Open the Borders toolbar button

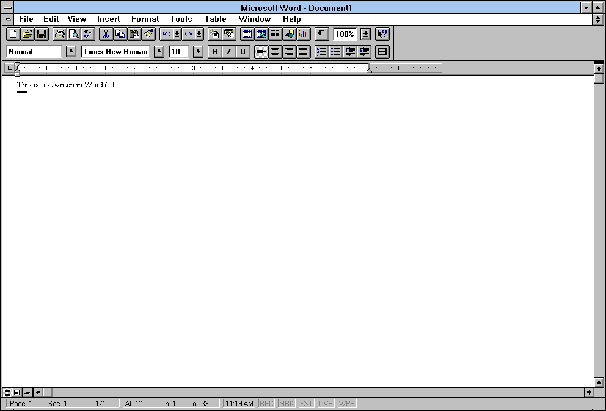(x=382, y=52)
